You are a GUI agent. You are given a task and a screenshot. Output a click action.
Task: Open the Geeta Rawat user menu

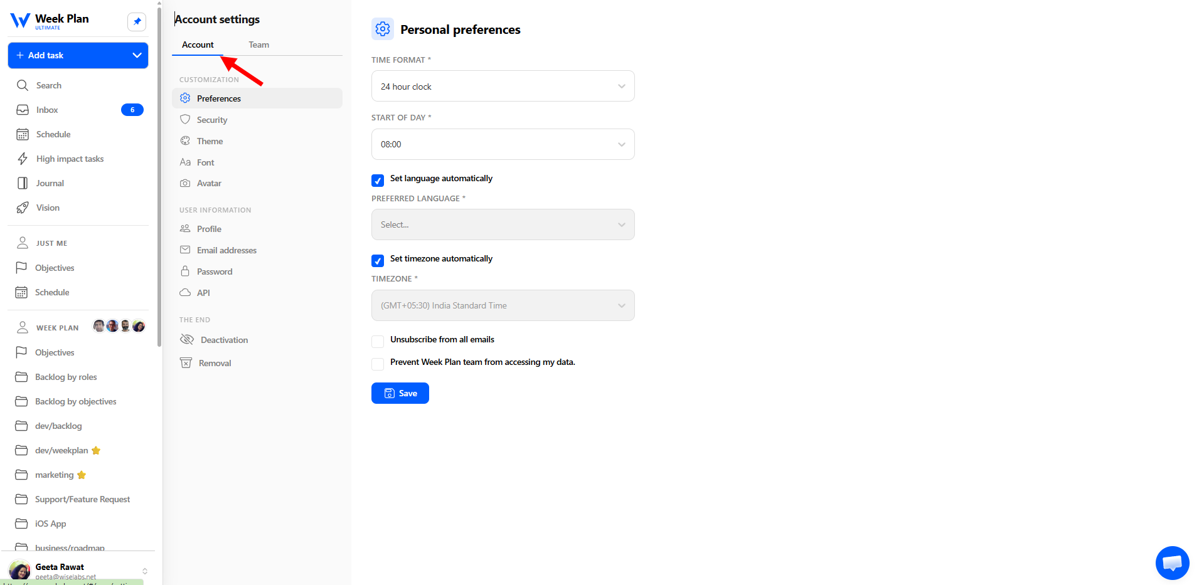[78, 570]
